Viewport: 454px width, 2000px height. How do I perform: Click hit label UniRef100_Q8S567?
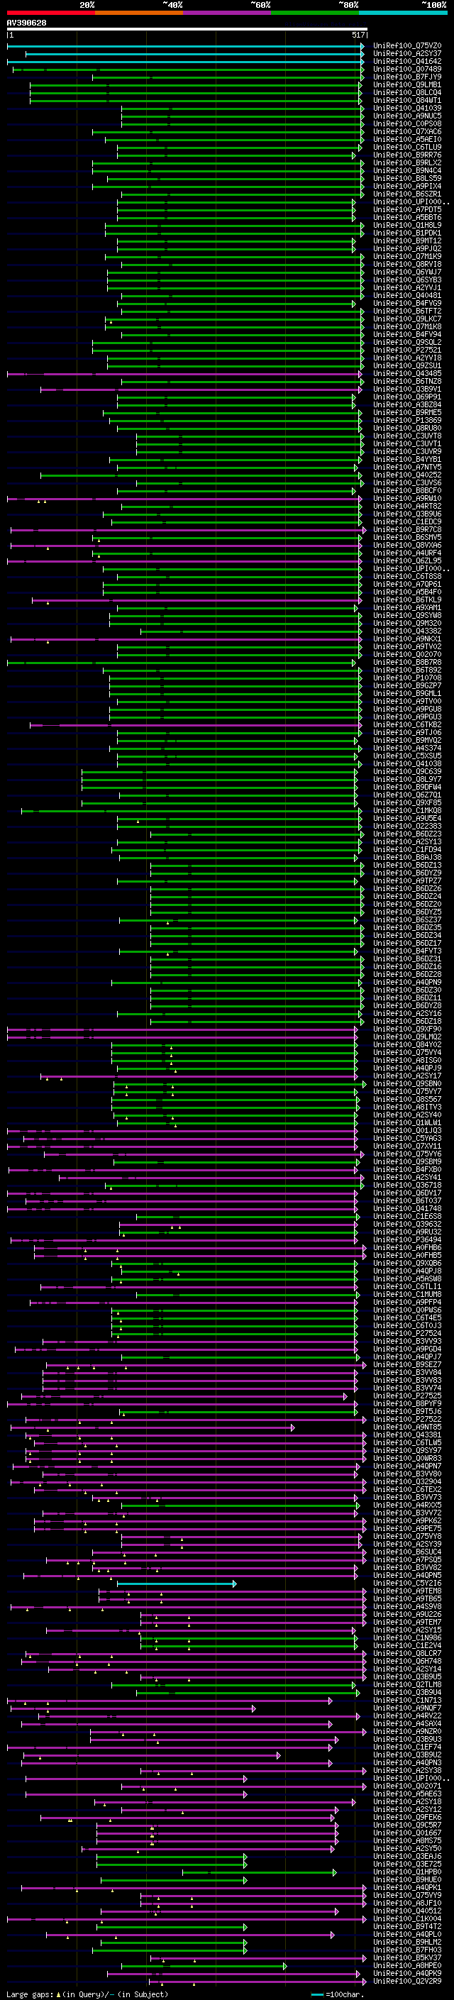click(406, 1098)
